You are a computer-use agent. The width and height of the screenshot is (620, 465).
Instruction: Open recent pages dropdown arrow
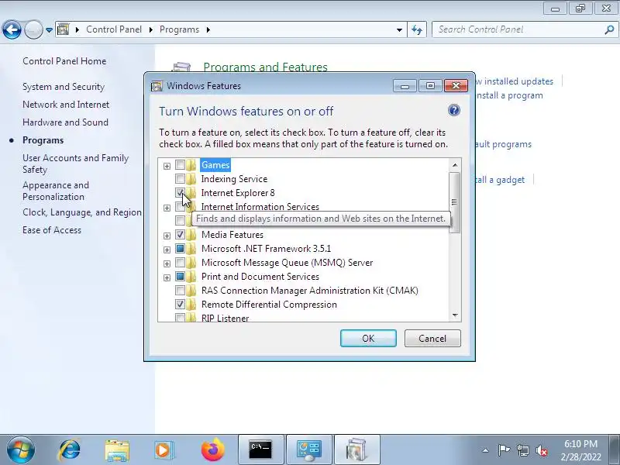[x=49, y=29]
